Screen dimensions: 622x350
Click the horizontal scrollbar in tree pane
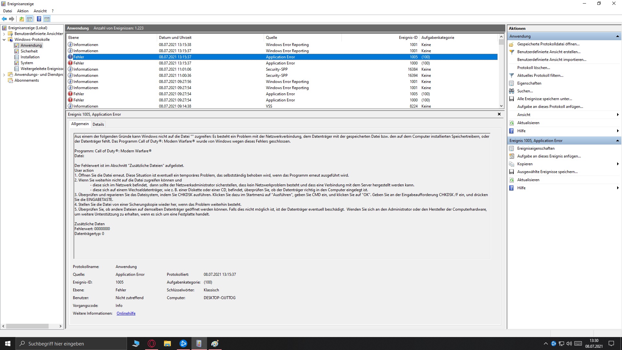[27, 326]
